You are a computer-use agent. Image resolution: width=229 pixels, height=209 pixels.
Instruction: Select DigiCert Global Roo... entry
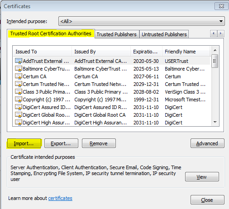46,115
